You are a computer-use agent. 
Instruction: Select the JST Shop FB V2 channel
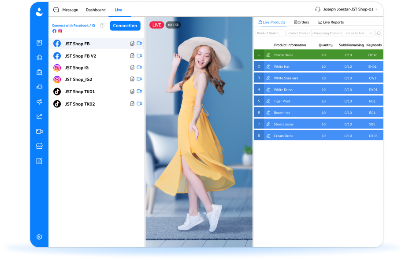click(x=97, y=56)
